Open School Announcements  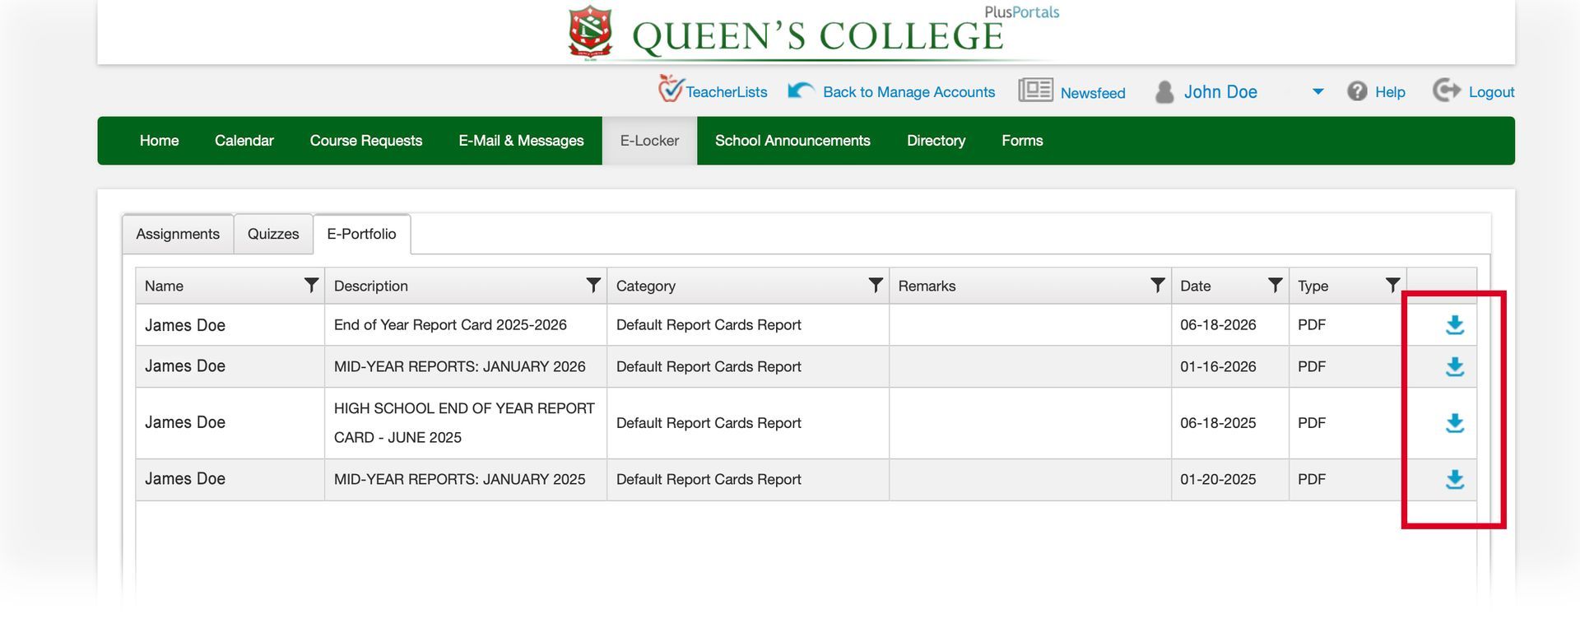(792, 141)
